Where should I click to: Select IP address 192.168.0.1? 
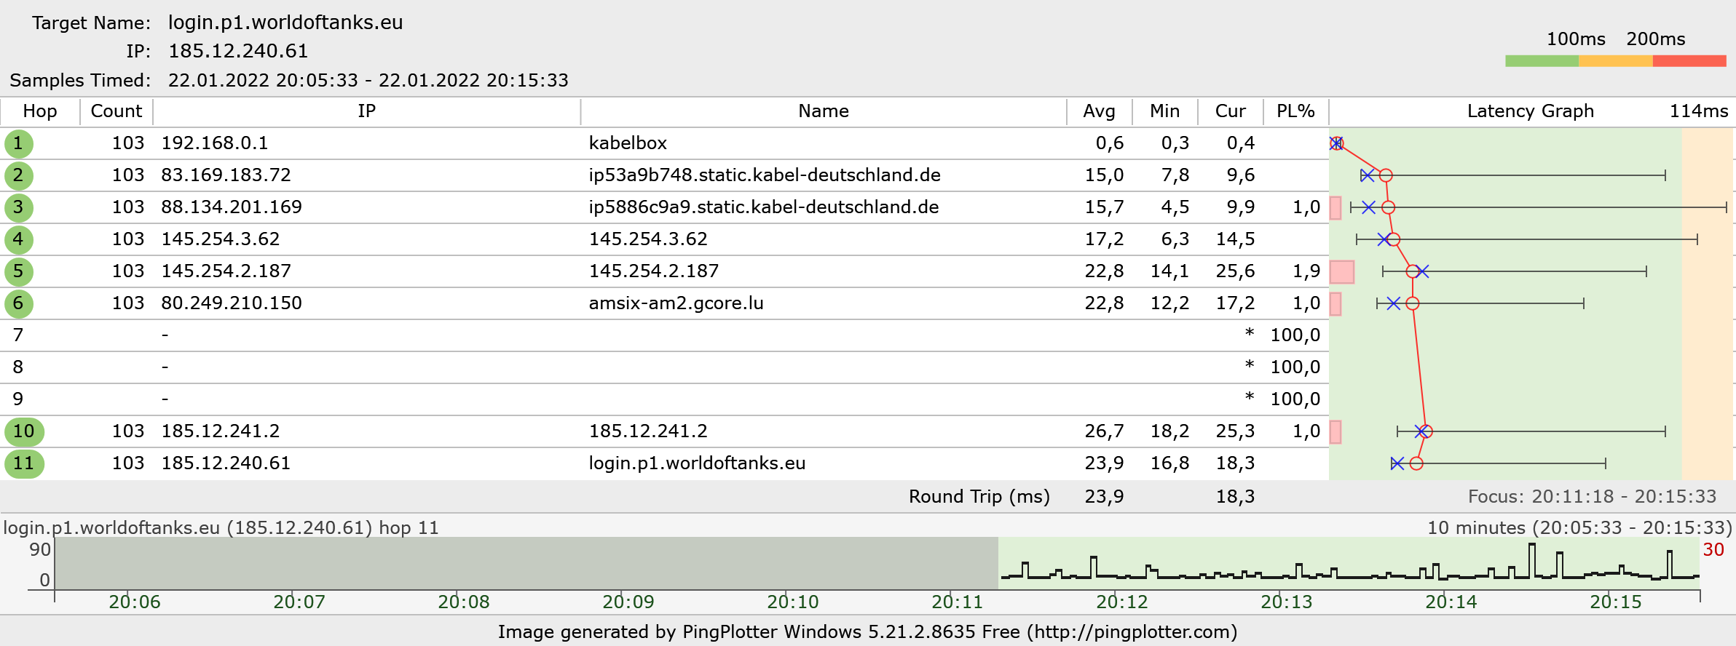(x=215, y=143)
